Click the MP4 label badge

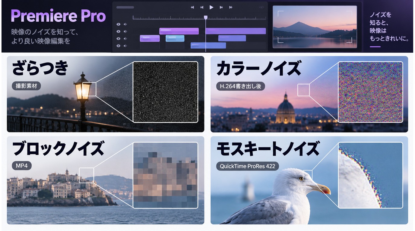pyautogui.click(x=22, y=166)
